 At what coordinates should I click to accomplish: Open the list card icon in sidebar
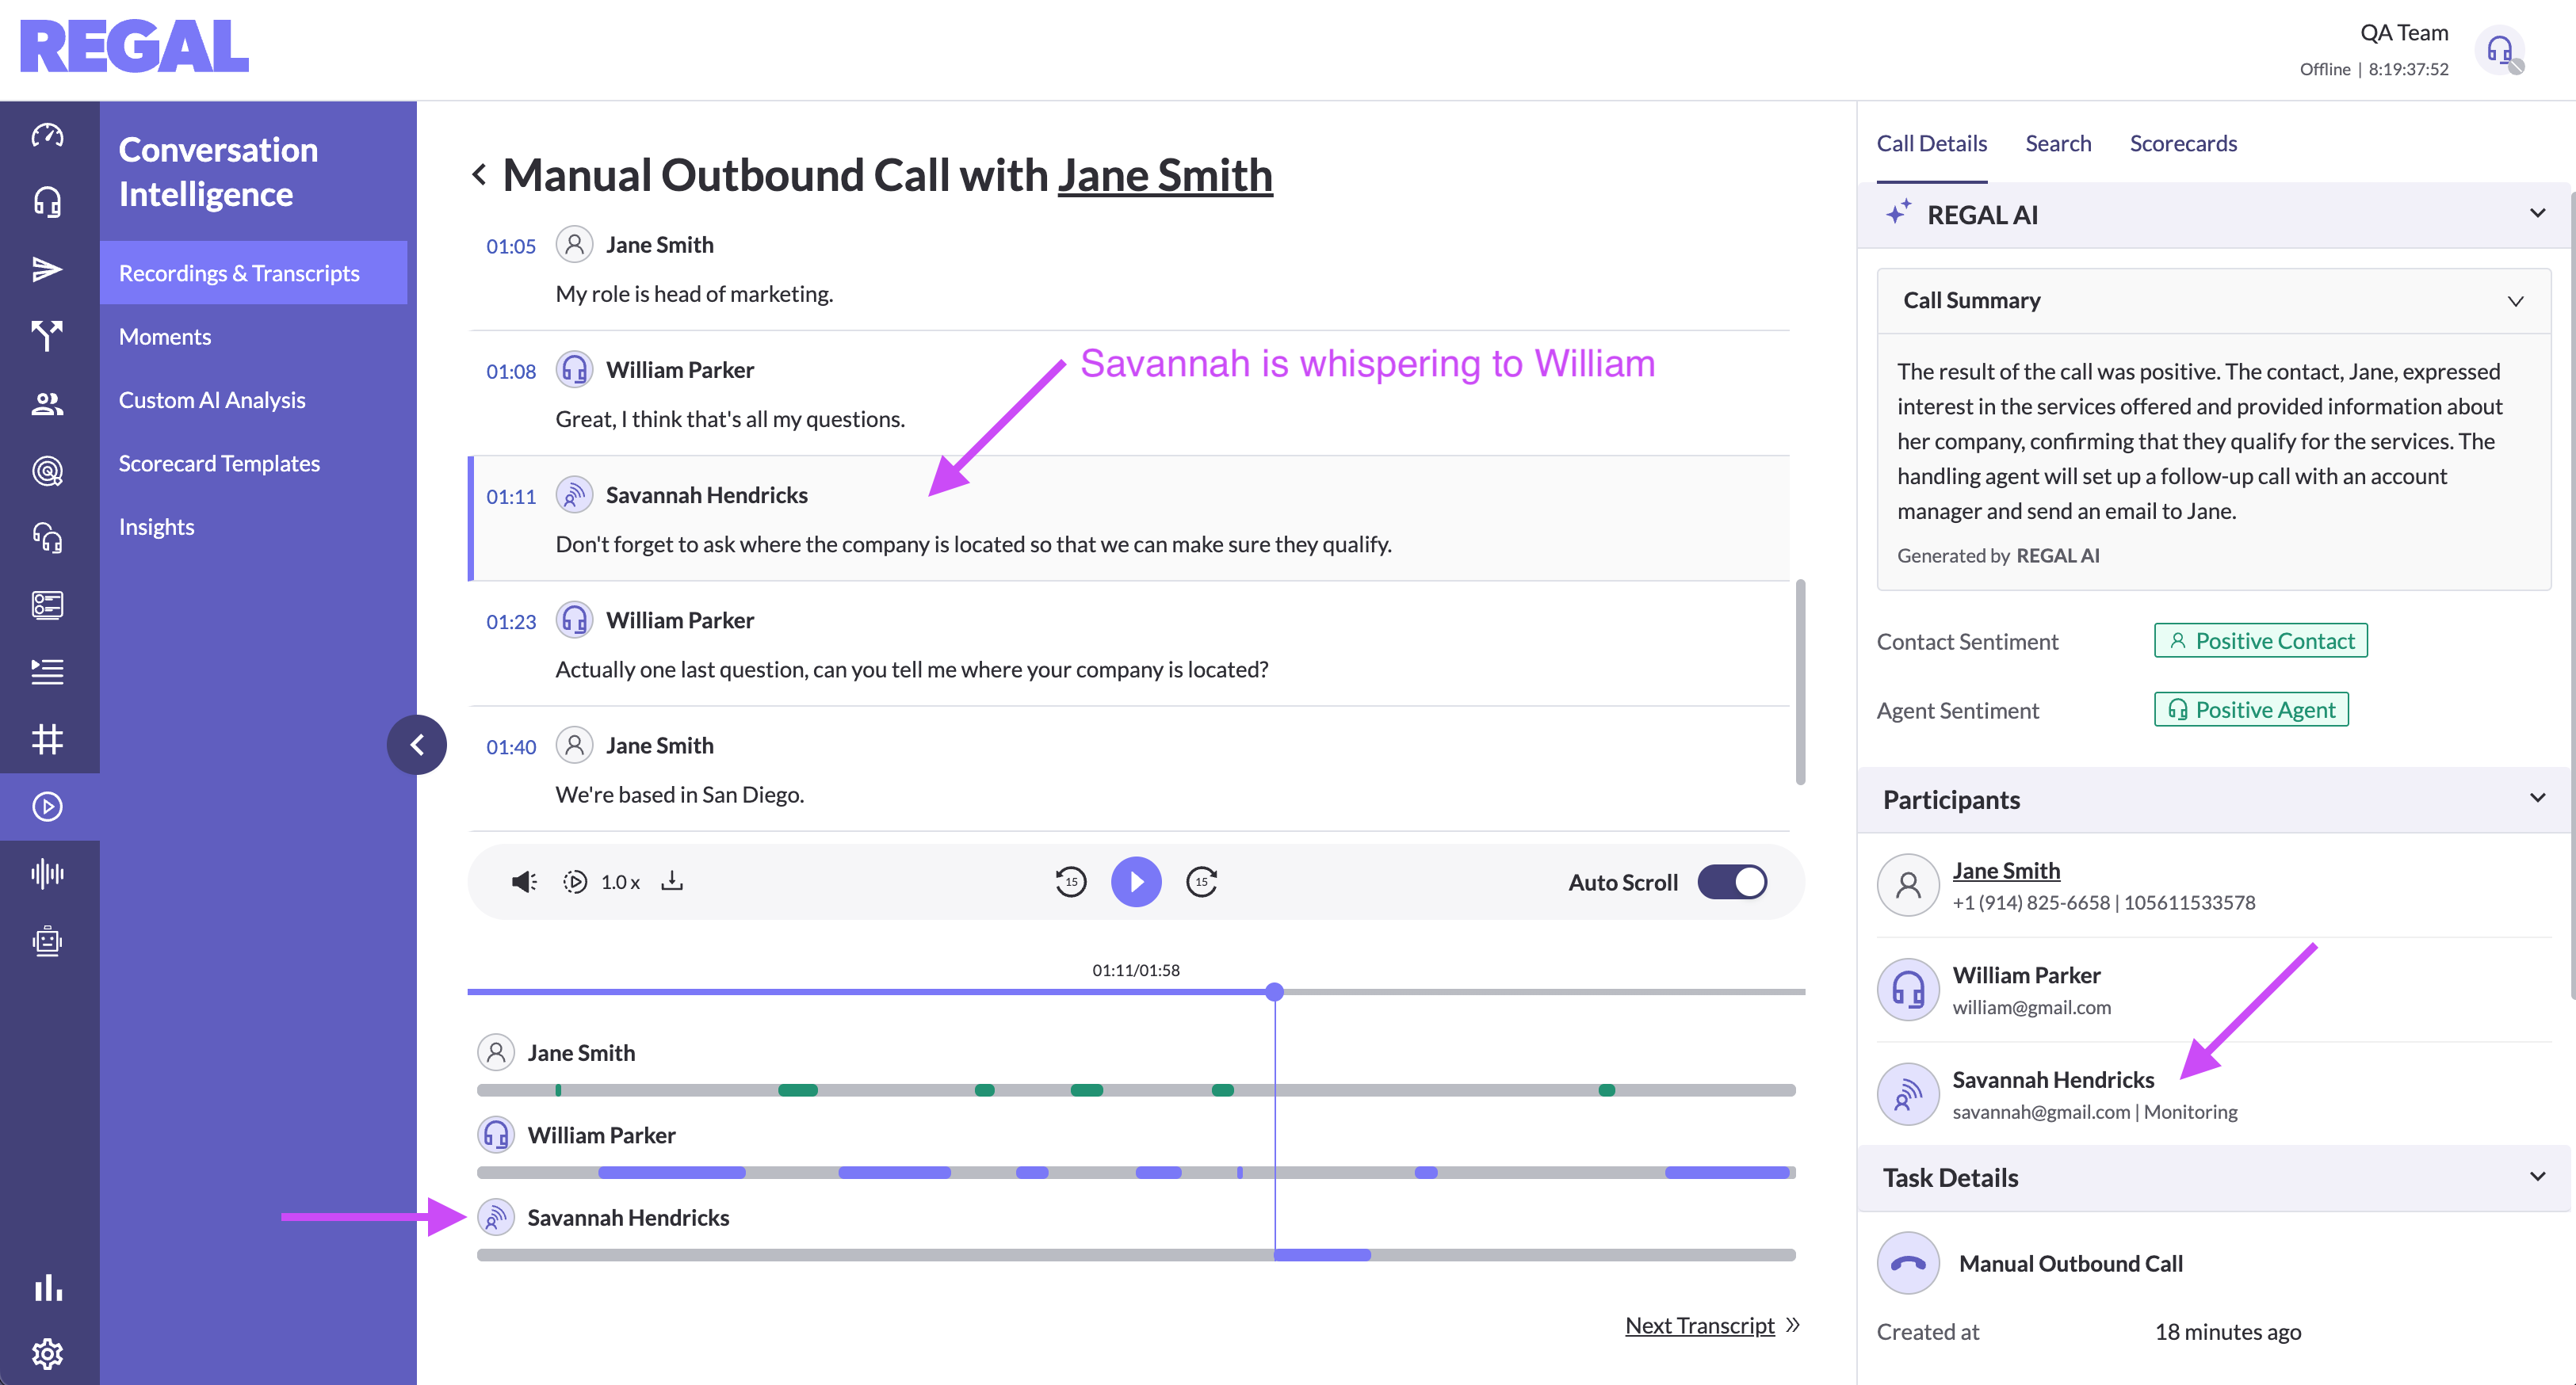(47, 605)
